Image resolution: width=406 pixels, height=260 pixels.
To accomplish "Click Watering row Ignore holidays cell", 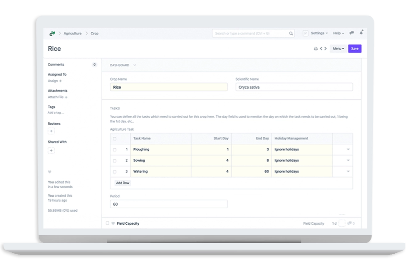I will tap(302, 171).
